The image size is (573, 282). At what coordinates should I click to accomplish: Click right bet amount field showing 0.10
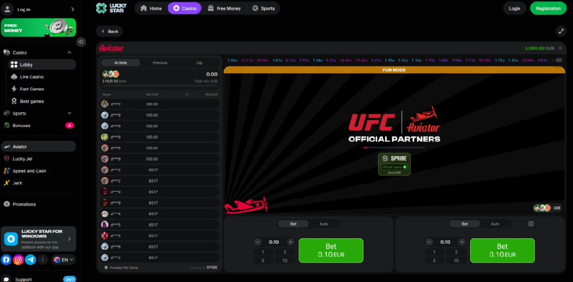pyautogui.click(x=445, y=242)
